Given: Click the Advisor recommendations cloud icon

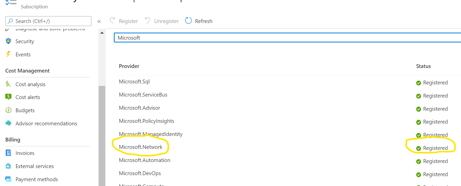Looking at the screenshot, I should 8,123.
